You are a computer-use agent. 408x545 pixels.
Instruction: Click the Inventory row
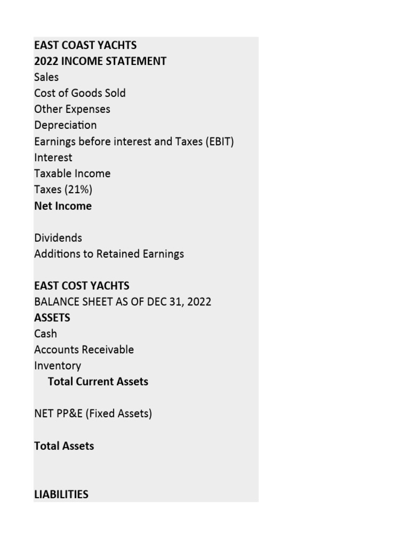coord(57,366)
